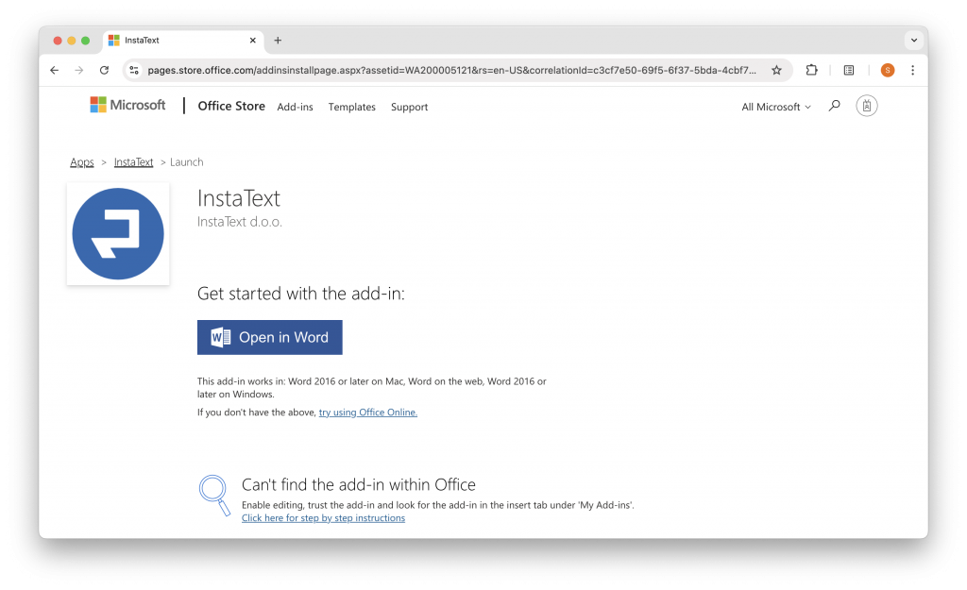This screenshot has width=967, height=590.
Task: Follow the try using Office Online link
Action: pos(368,413)
